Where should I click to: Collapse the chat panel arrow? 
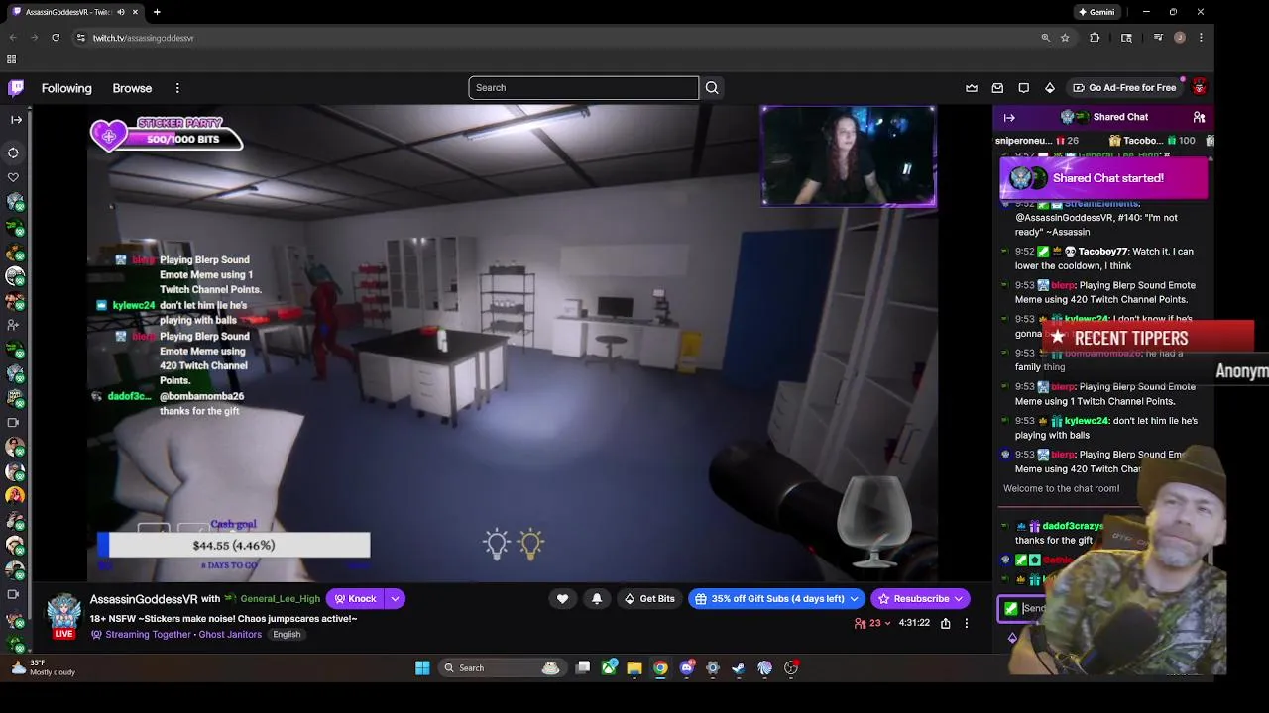point(1009,118)
